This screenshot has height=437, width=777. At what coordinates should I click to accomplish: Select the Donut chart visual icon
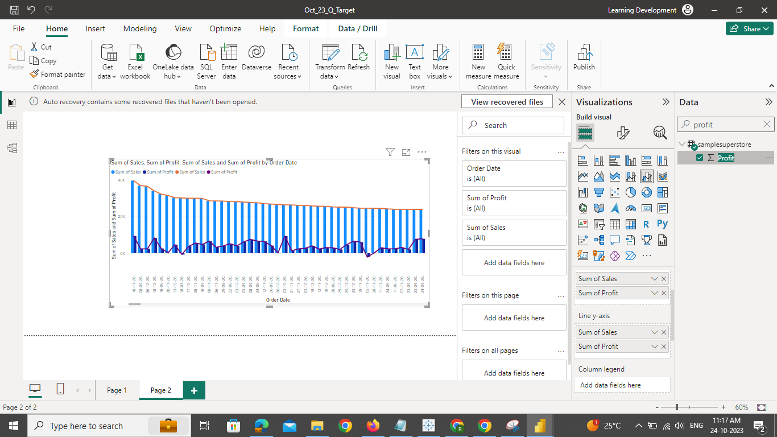click(646, 192)
